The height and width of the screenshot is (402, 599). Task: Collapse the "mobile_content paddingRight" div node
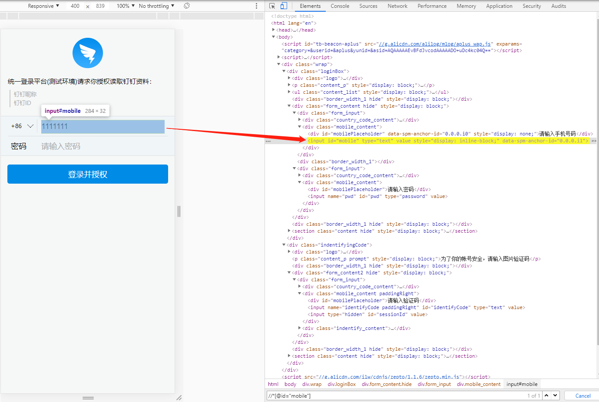pyautogui.click(x=300, y=293)
